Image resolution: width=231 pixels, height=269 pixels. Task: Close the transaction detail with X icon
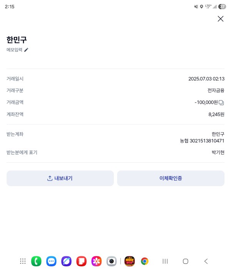(220, 19)
